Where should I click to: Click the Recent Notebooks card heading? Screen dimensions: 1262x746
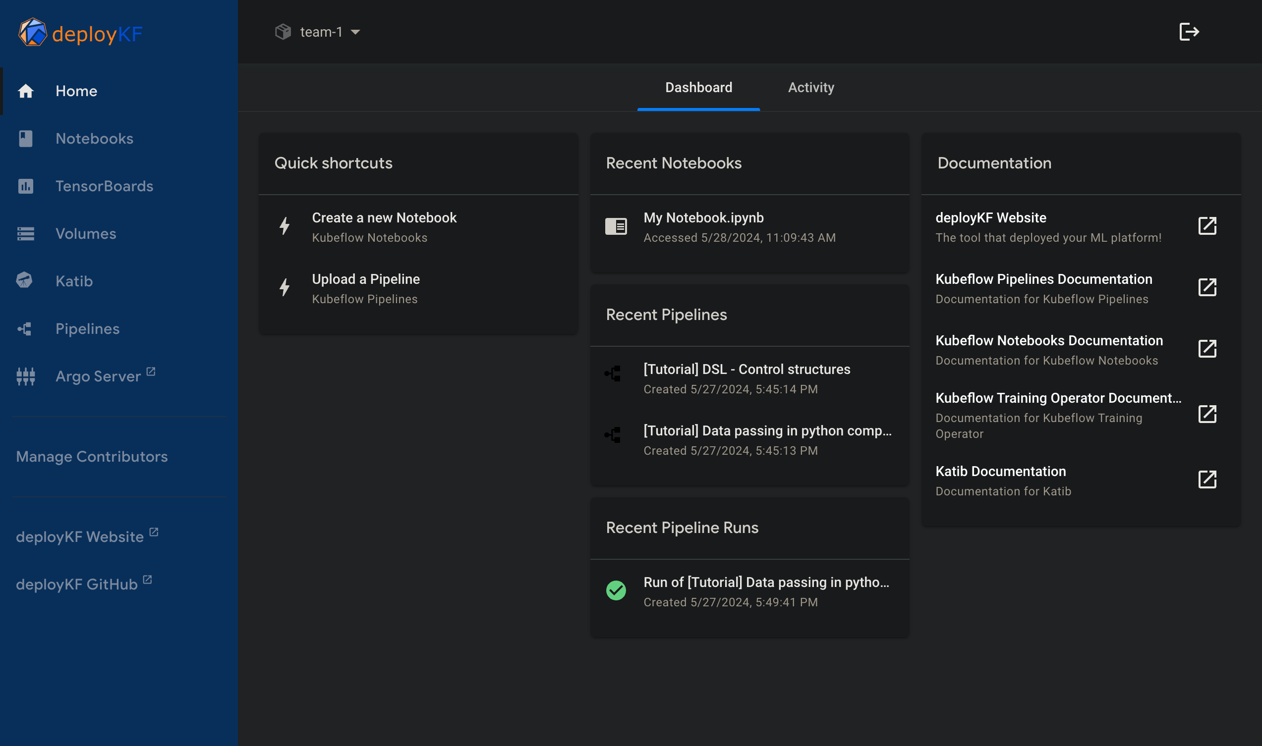(x=674, y=163)
